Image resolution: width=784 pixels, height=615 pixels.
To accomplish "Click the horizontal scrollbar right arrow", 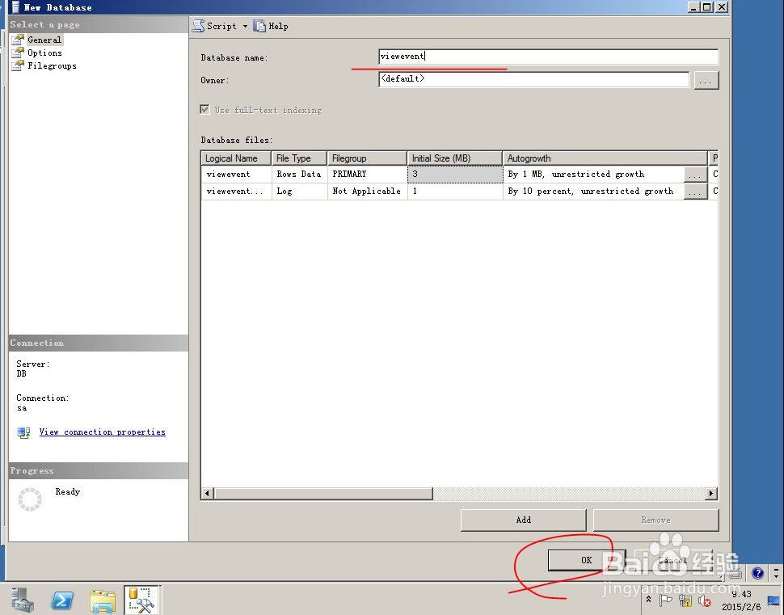I will coord(711,494).
